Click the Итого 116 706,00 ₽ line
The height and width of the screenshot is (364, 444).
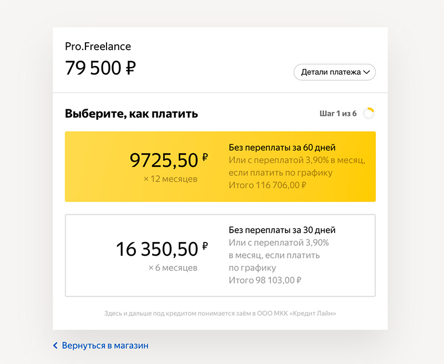click(x=268, y=185)
